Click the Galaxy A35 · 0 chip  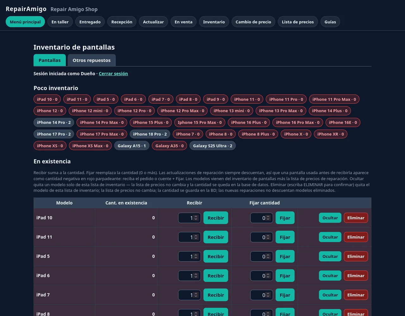click(169, 146)
